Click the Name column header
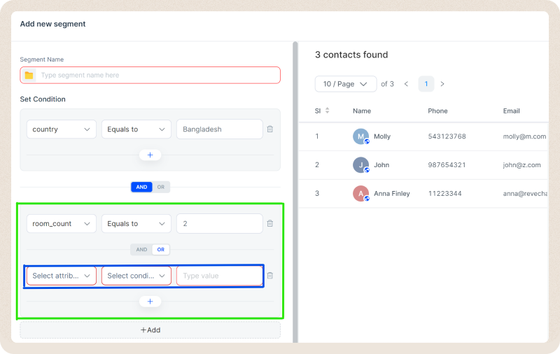 (362, 111)
